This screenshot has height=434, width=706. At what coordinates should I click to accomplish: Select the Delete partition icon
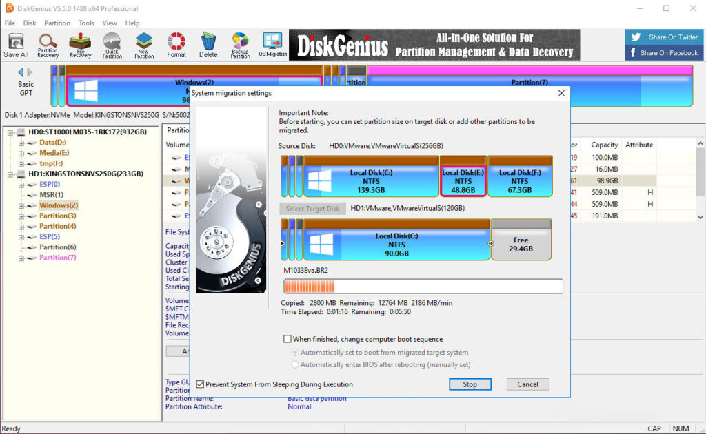(x=208, y=44)
